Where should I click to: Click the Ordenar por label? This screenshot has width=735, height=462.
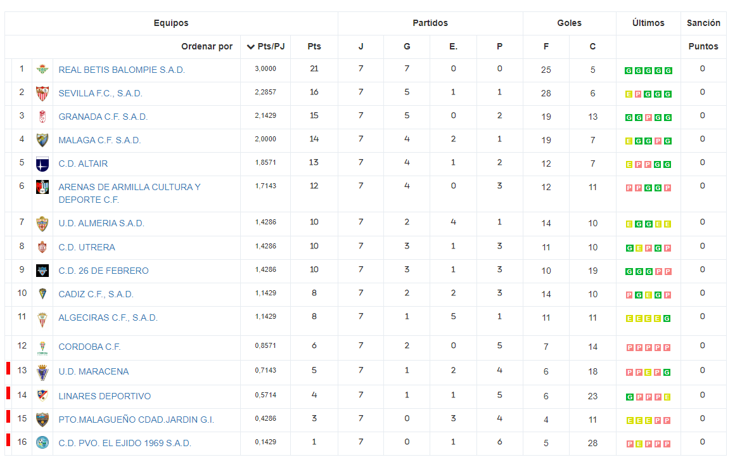pos(207,46)
